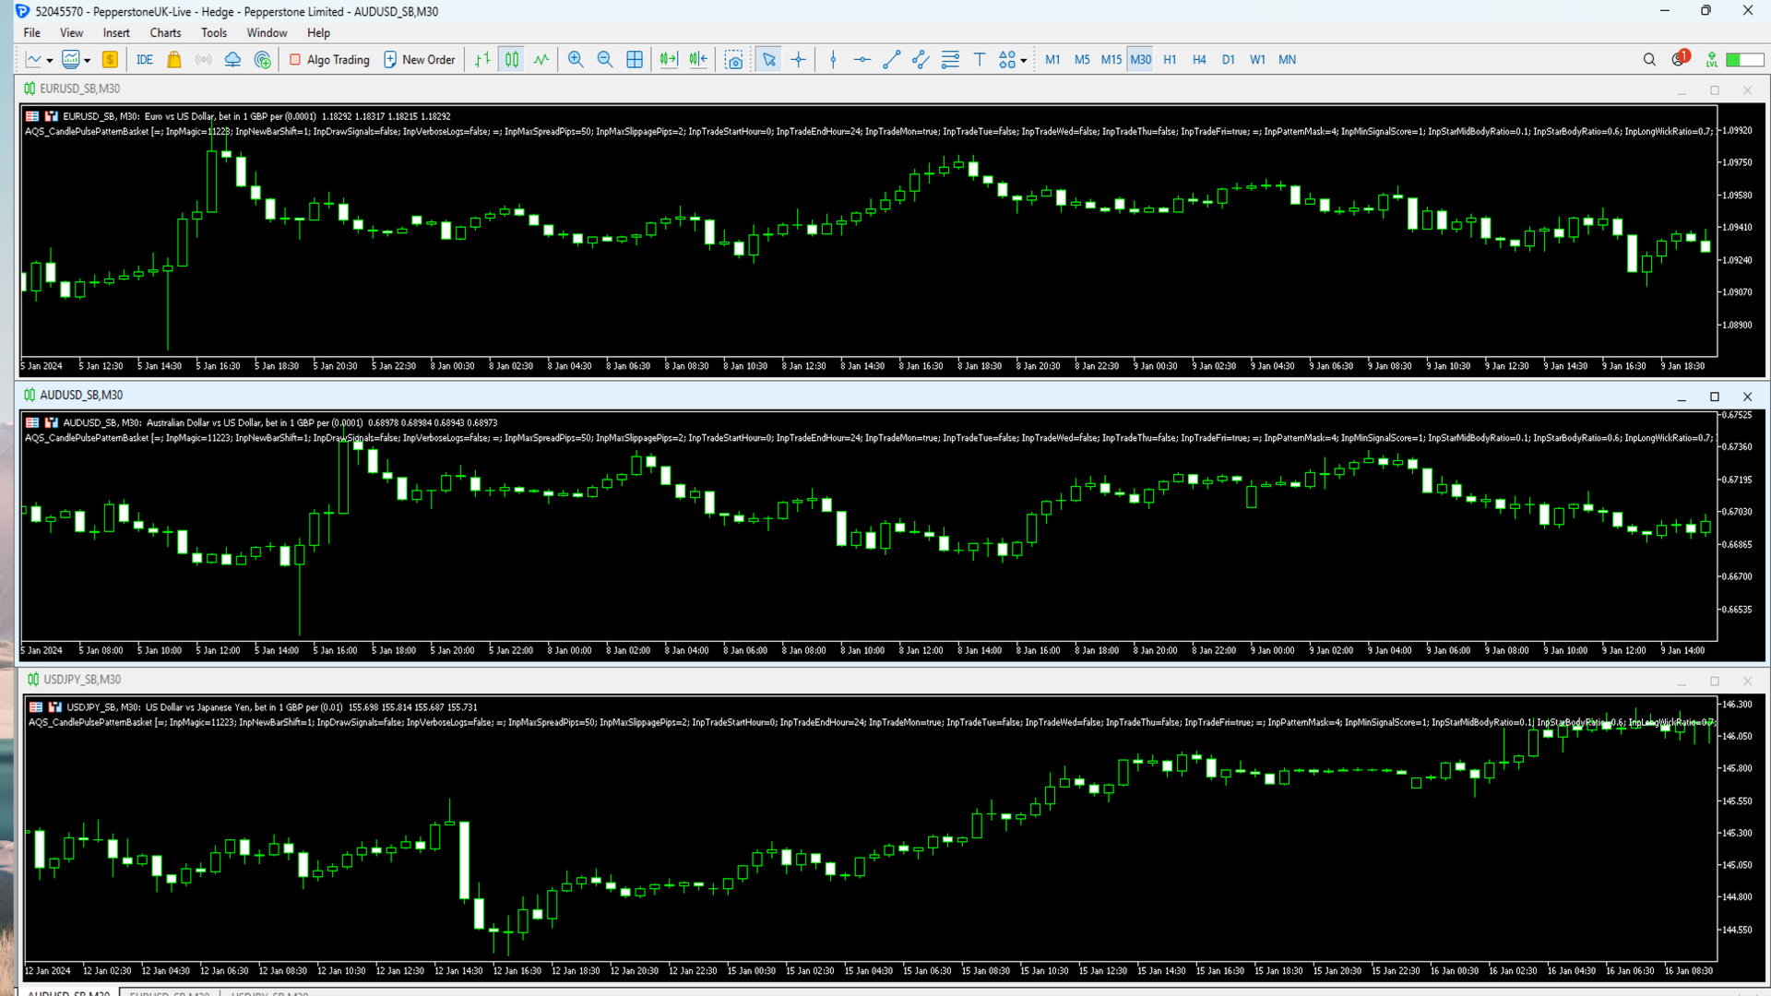Switch timeframe to H4
Image resolution: width=1771 pixels, height=996 pixels.
click(x=1199, y=60)
